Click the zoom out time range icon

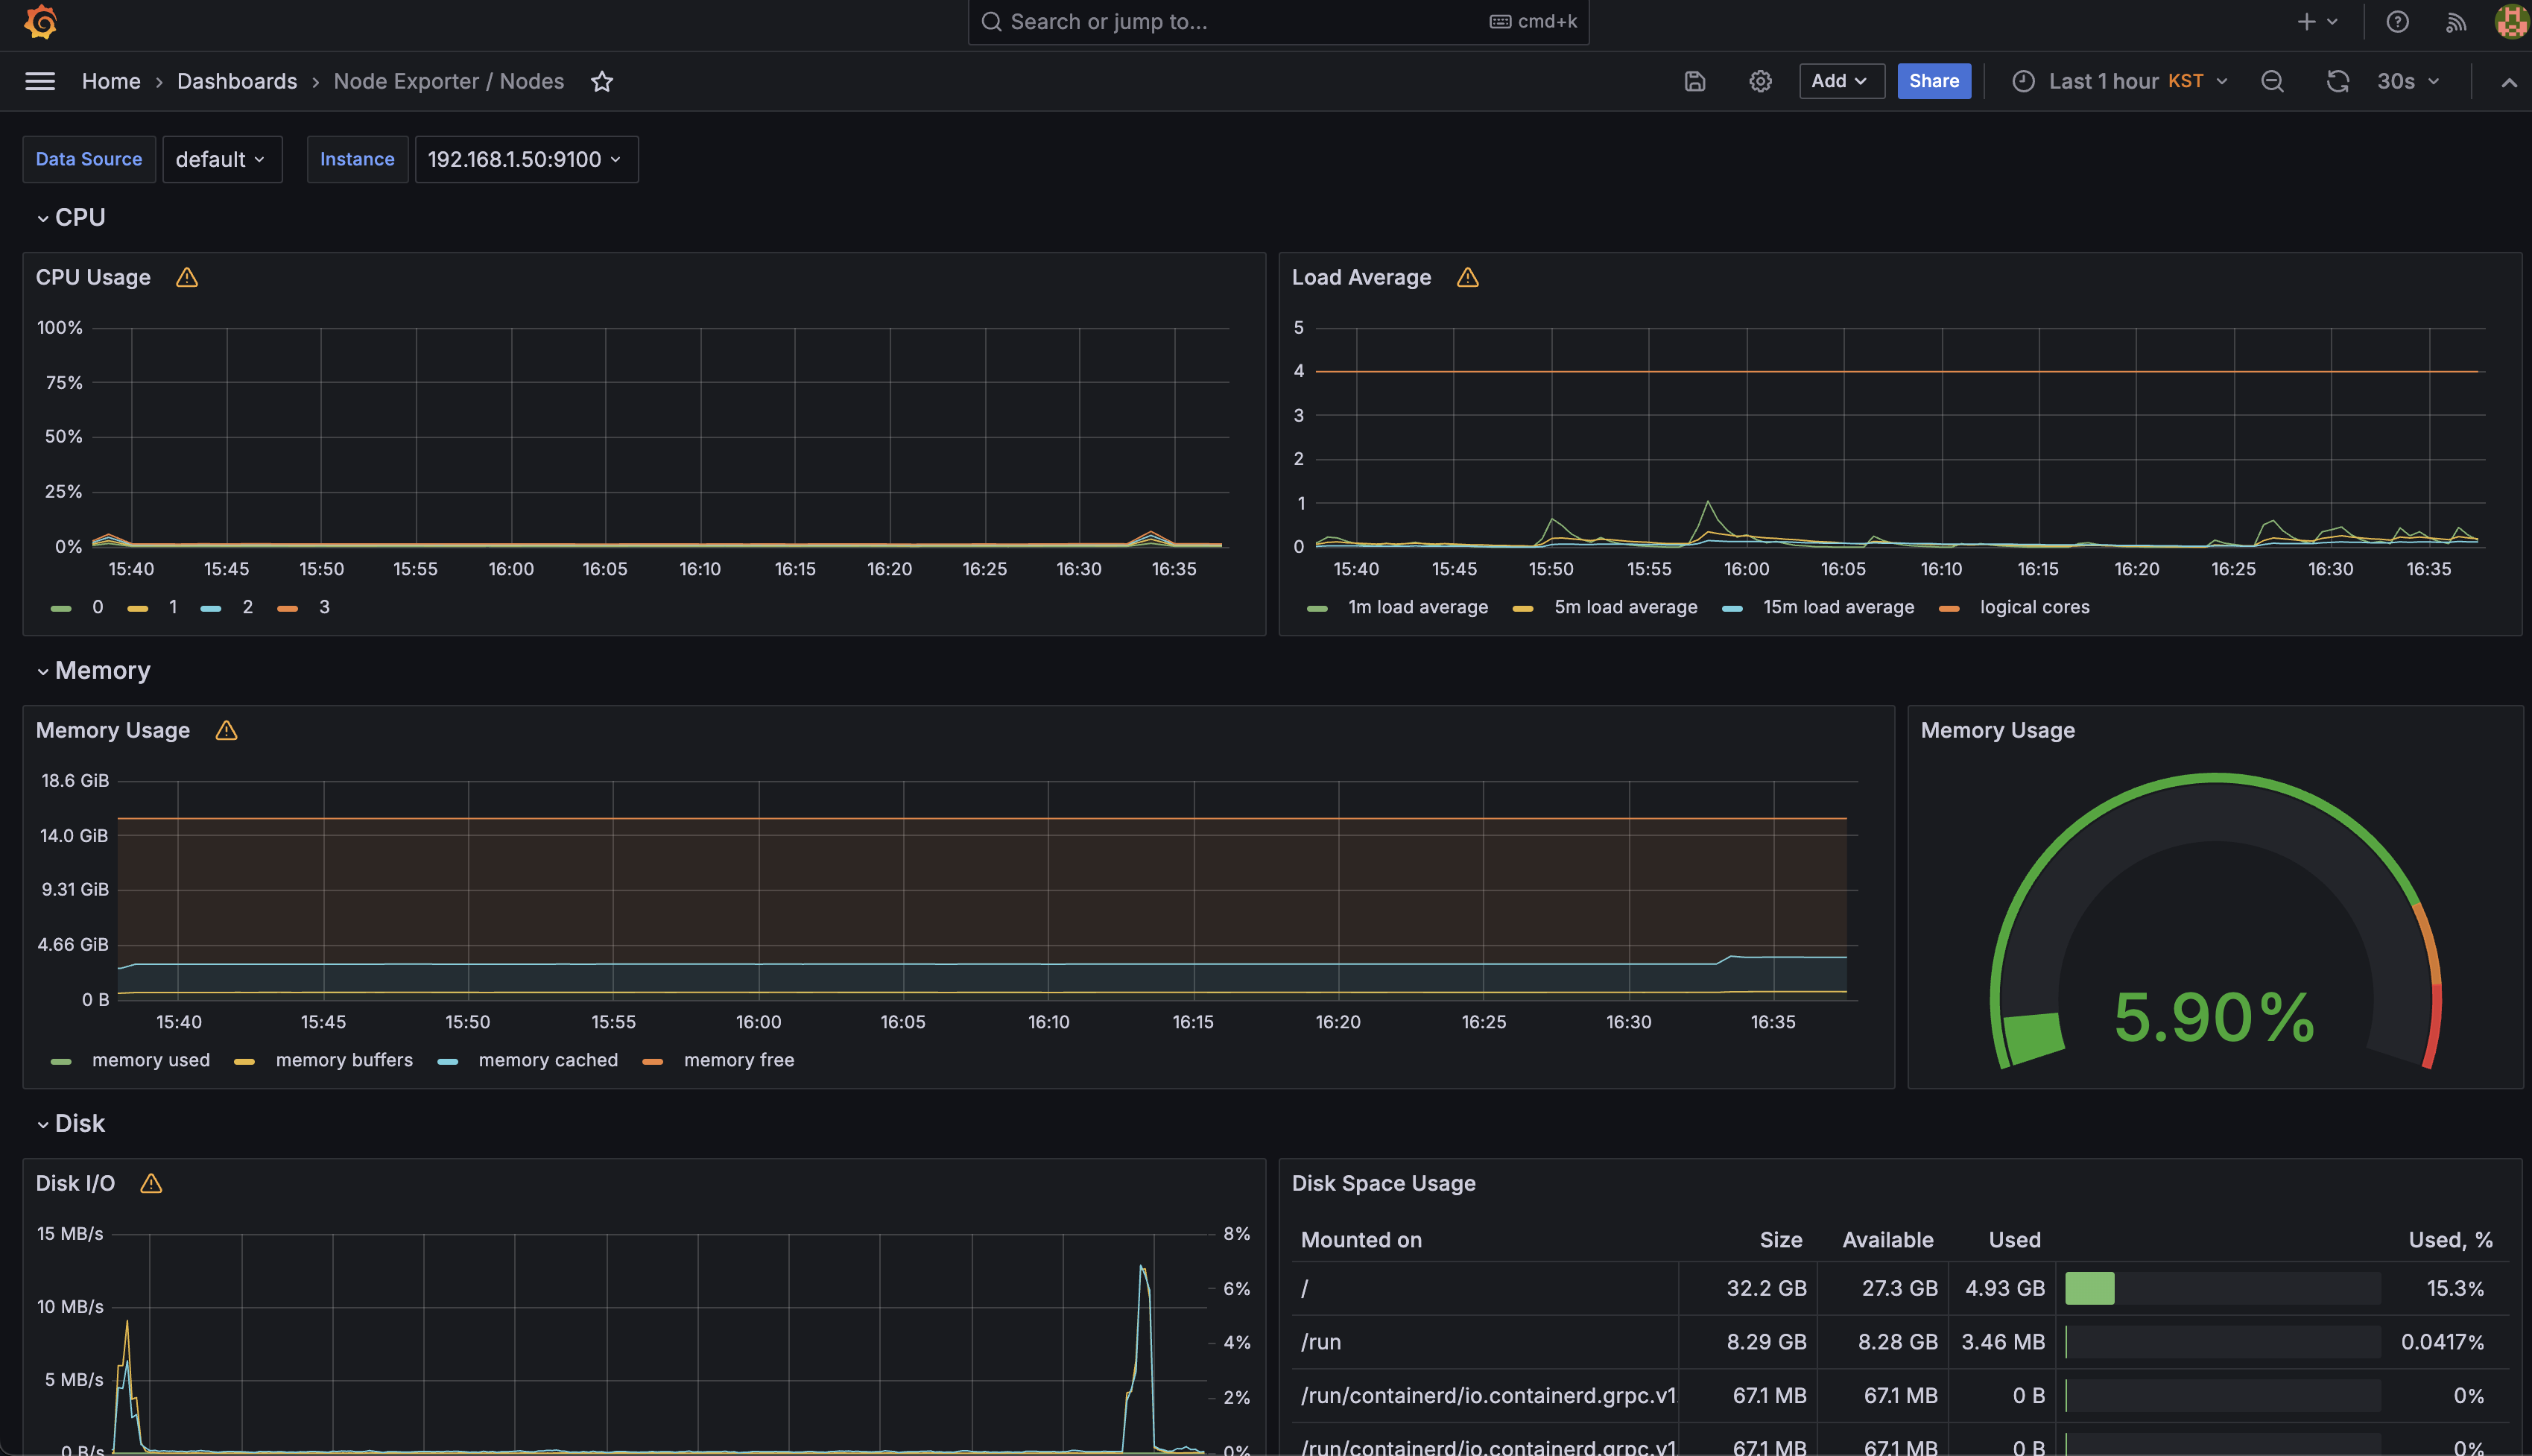coord(2272,81)
